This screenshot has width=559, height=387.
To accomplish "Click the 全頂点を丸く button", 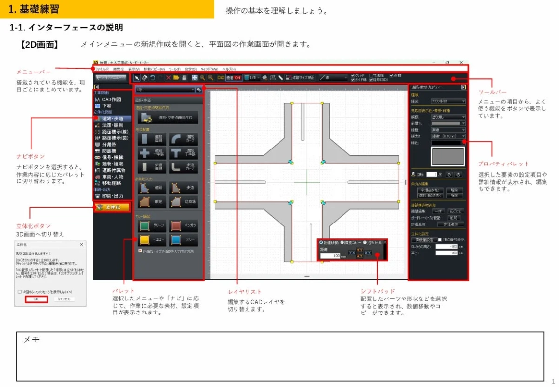I will coord(430,190).
